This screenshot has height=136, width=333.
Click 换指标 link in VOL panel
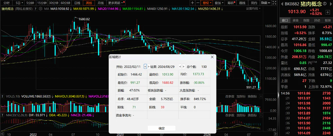[x=254, y=97]
